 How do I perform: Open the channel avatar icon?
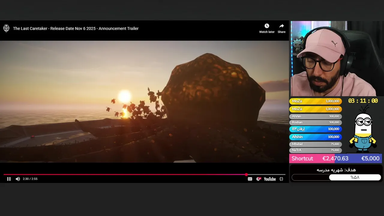6,28
